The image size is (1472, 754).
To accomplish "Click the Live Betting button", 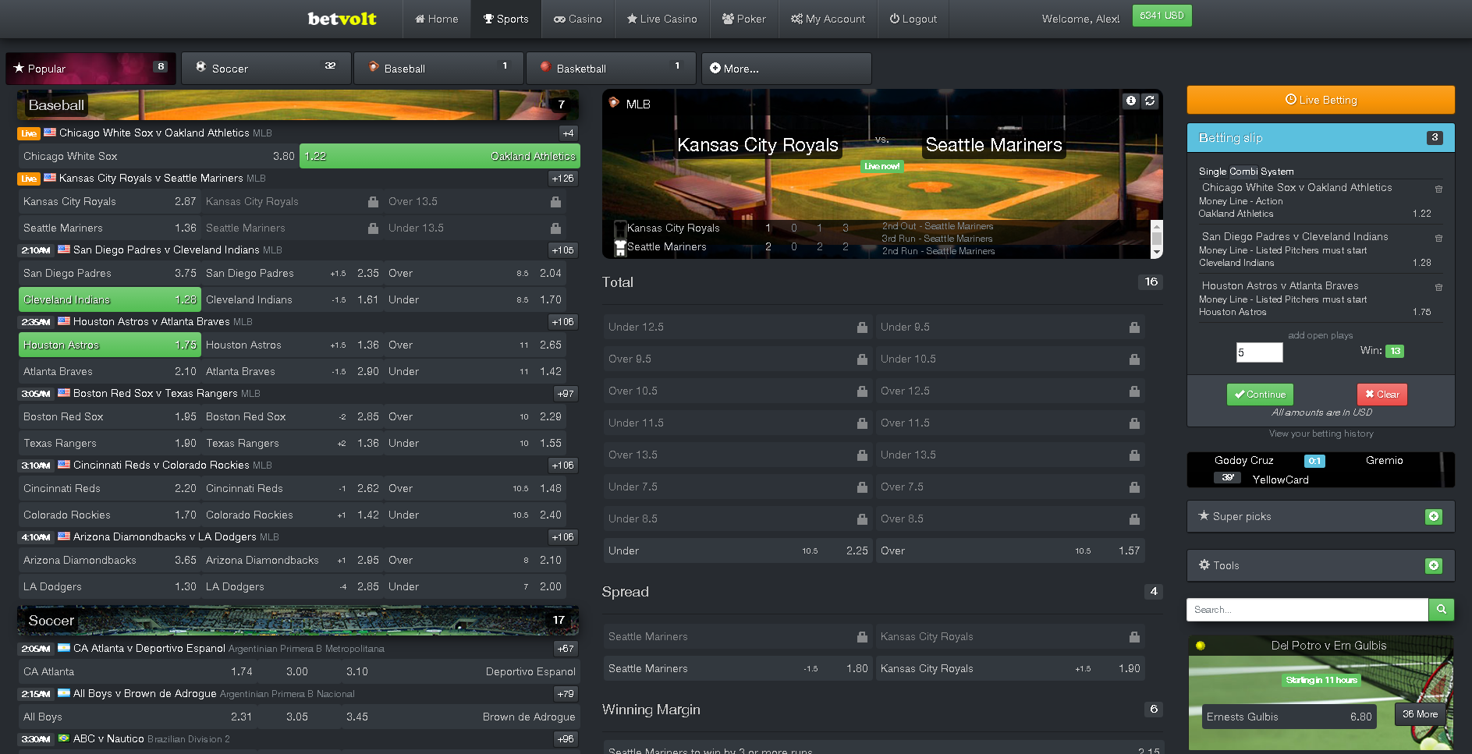I will tap(1321, 100).
